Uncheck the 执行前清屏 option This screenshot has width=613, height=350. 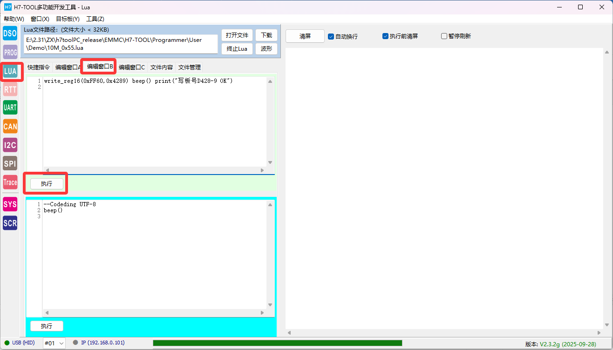click(x=386, y=36)
